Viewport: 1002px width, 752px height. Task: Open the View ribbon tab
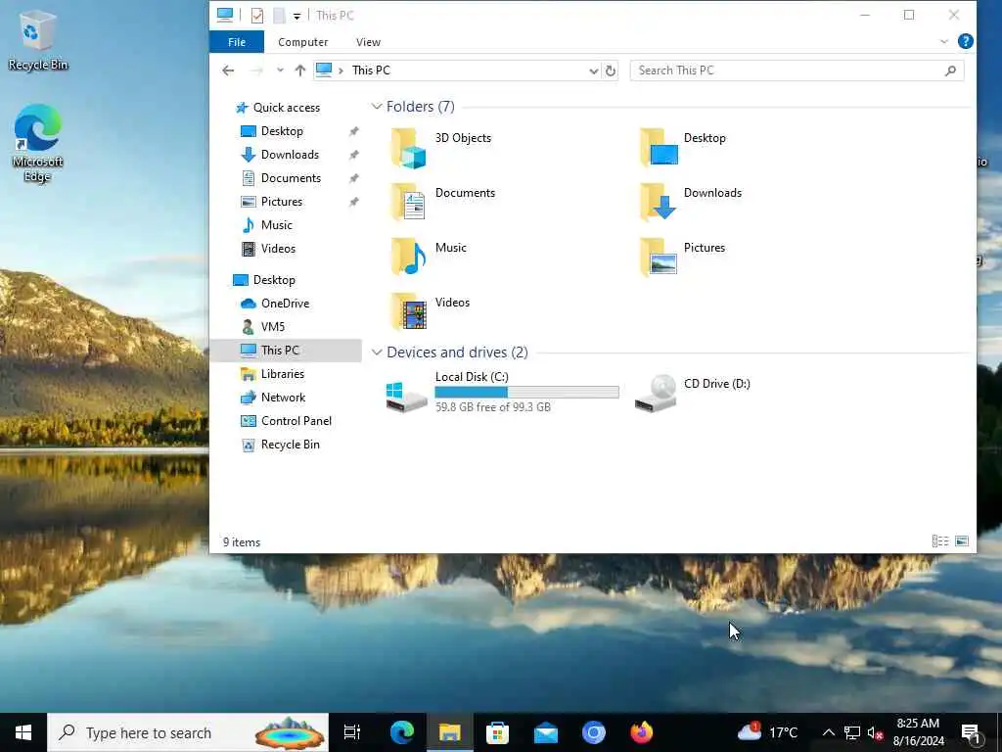pyautogui.click(x=368, y=42)
